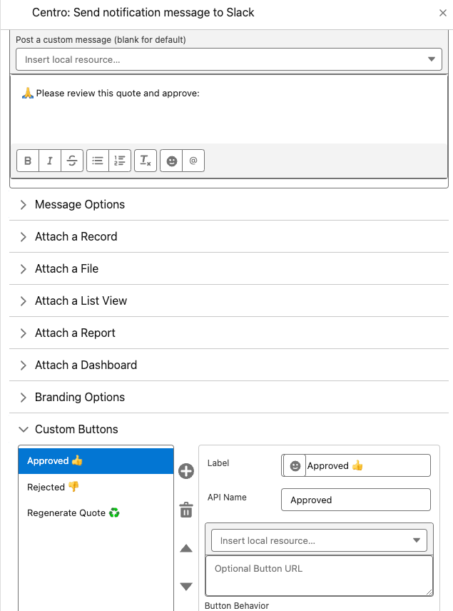
Task: Add a new custom button
Action: point(185,471)
